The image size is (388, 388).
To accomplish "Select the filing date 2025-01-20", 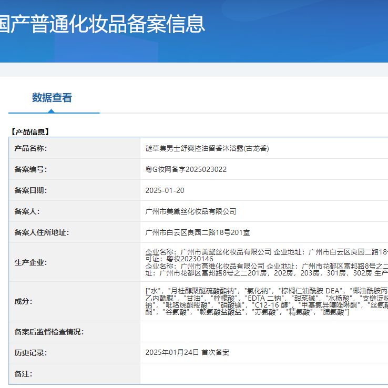I will [x=165, y=190].
